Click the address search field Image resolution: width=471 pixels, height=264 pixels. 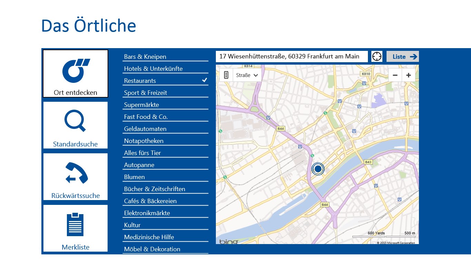[292, 56]
